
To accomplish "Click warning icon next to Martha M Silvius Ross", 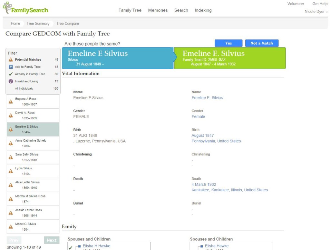I will click(11, 199).
